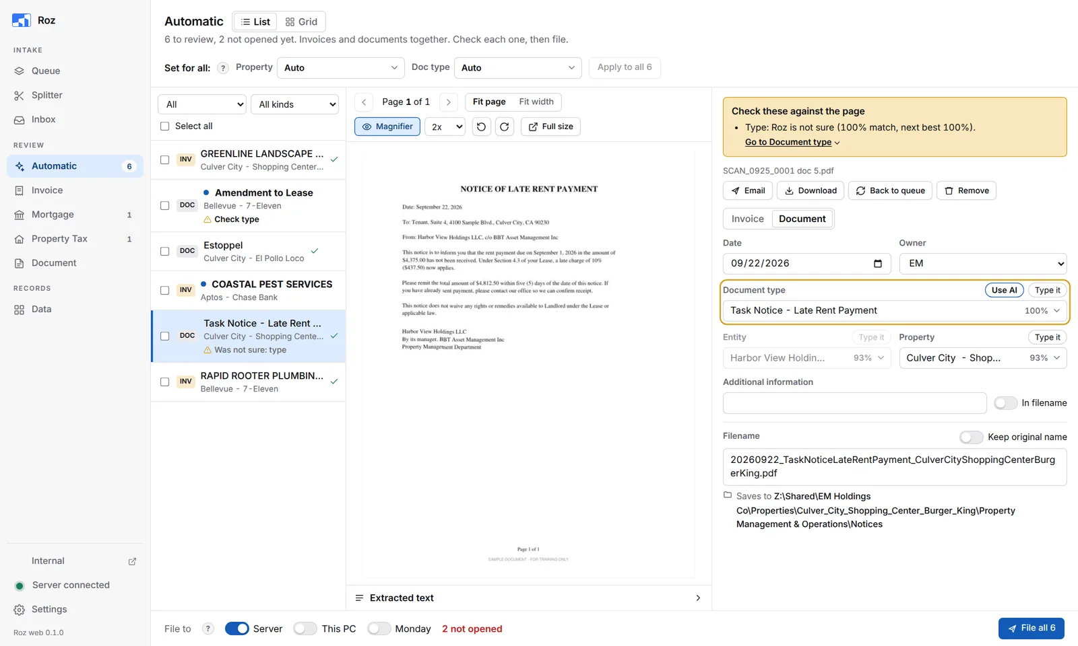
Task: Click the Additional information input field
Action: [854, 403]
